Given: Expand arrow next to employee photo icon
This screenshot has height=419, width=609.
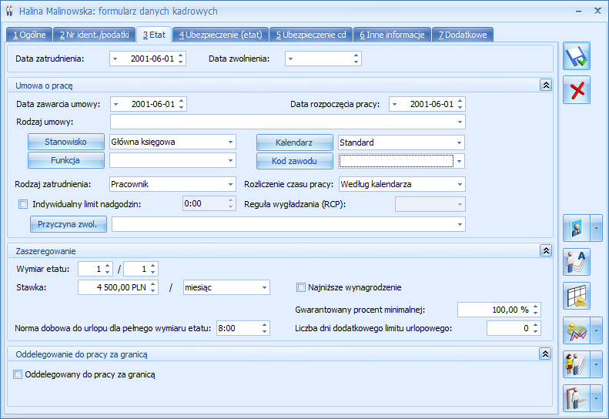Looking at the screenshot, I should pyautogui.click(x=596, y=228).
